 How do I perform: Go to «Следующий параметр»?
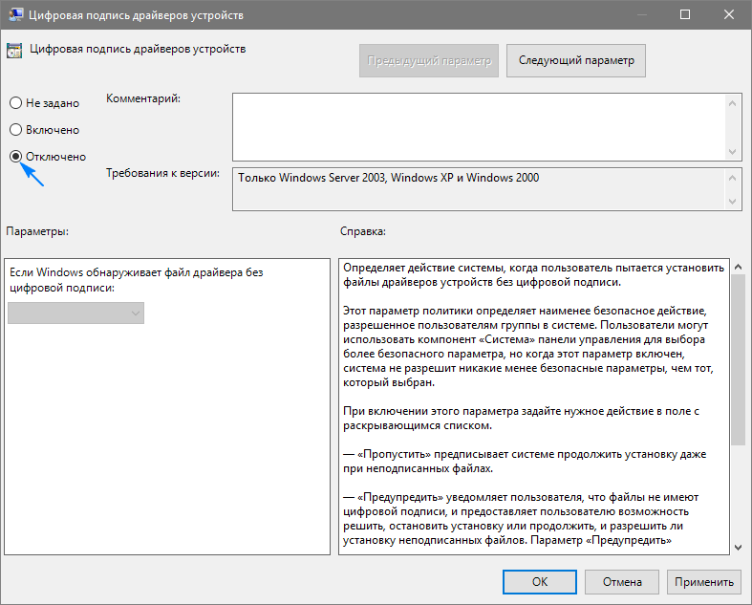pos(575,60)
